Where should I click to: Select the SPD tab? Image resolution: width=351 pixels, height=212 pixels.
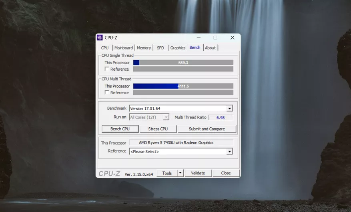tap(160, 48)
